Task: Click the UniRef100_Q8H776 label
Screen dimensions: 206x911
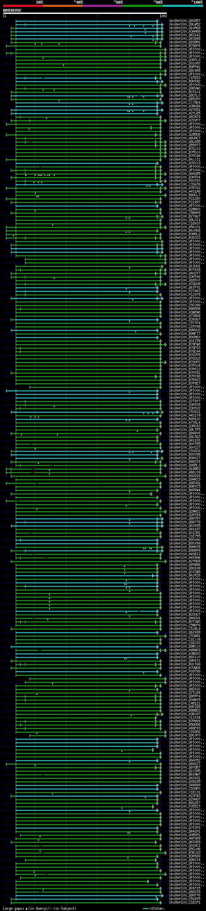Action: click(184, 896)
